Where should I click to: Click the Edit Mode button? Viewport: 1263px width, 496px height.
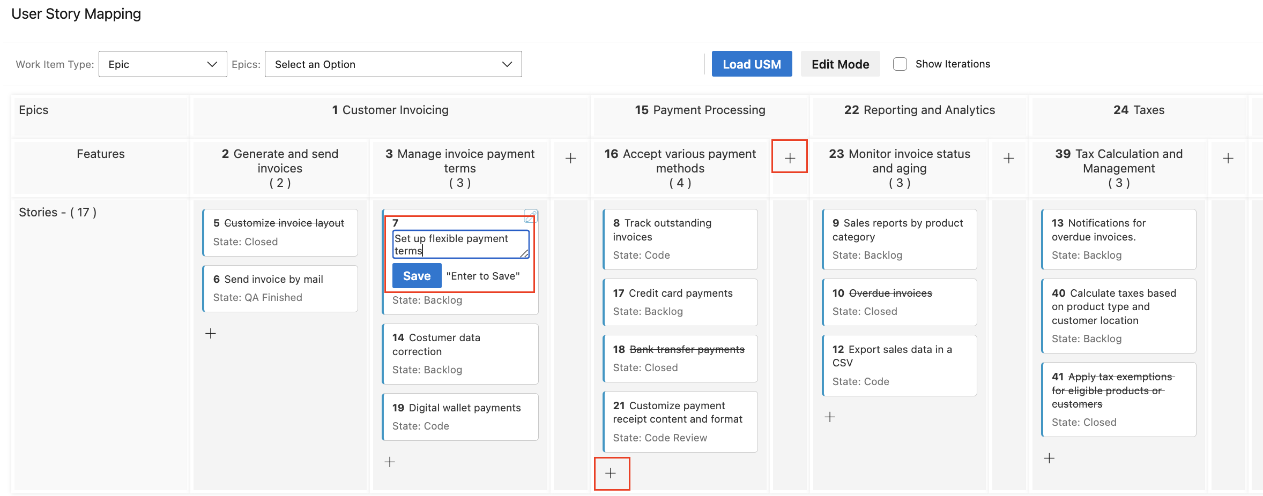839,63
